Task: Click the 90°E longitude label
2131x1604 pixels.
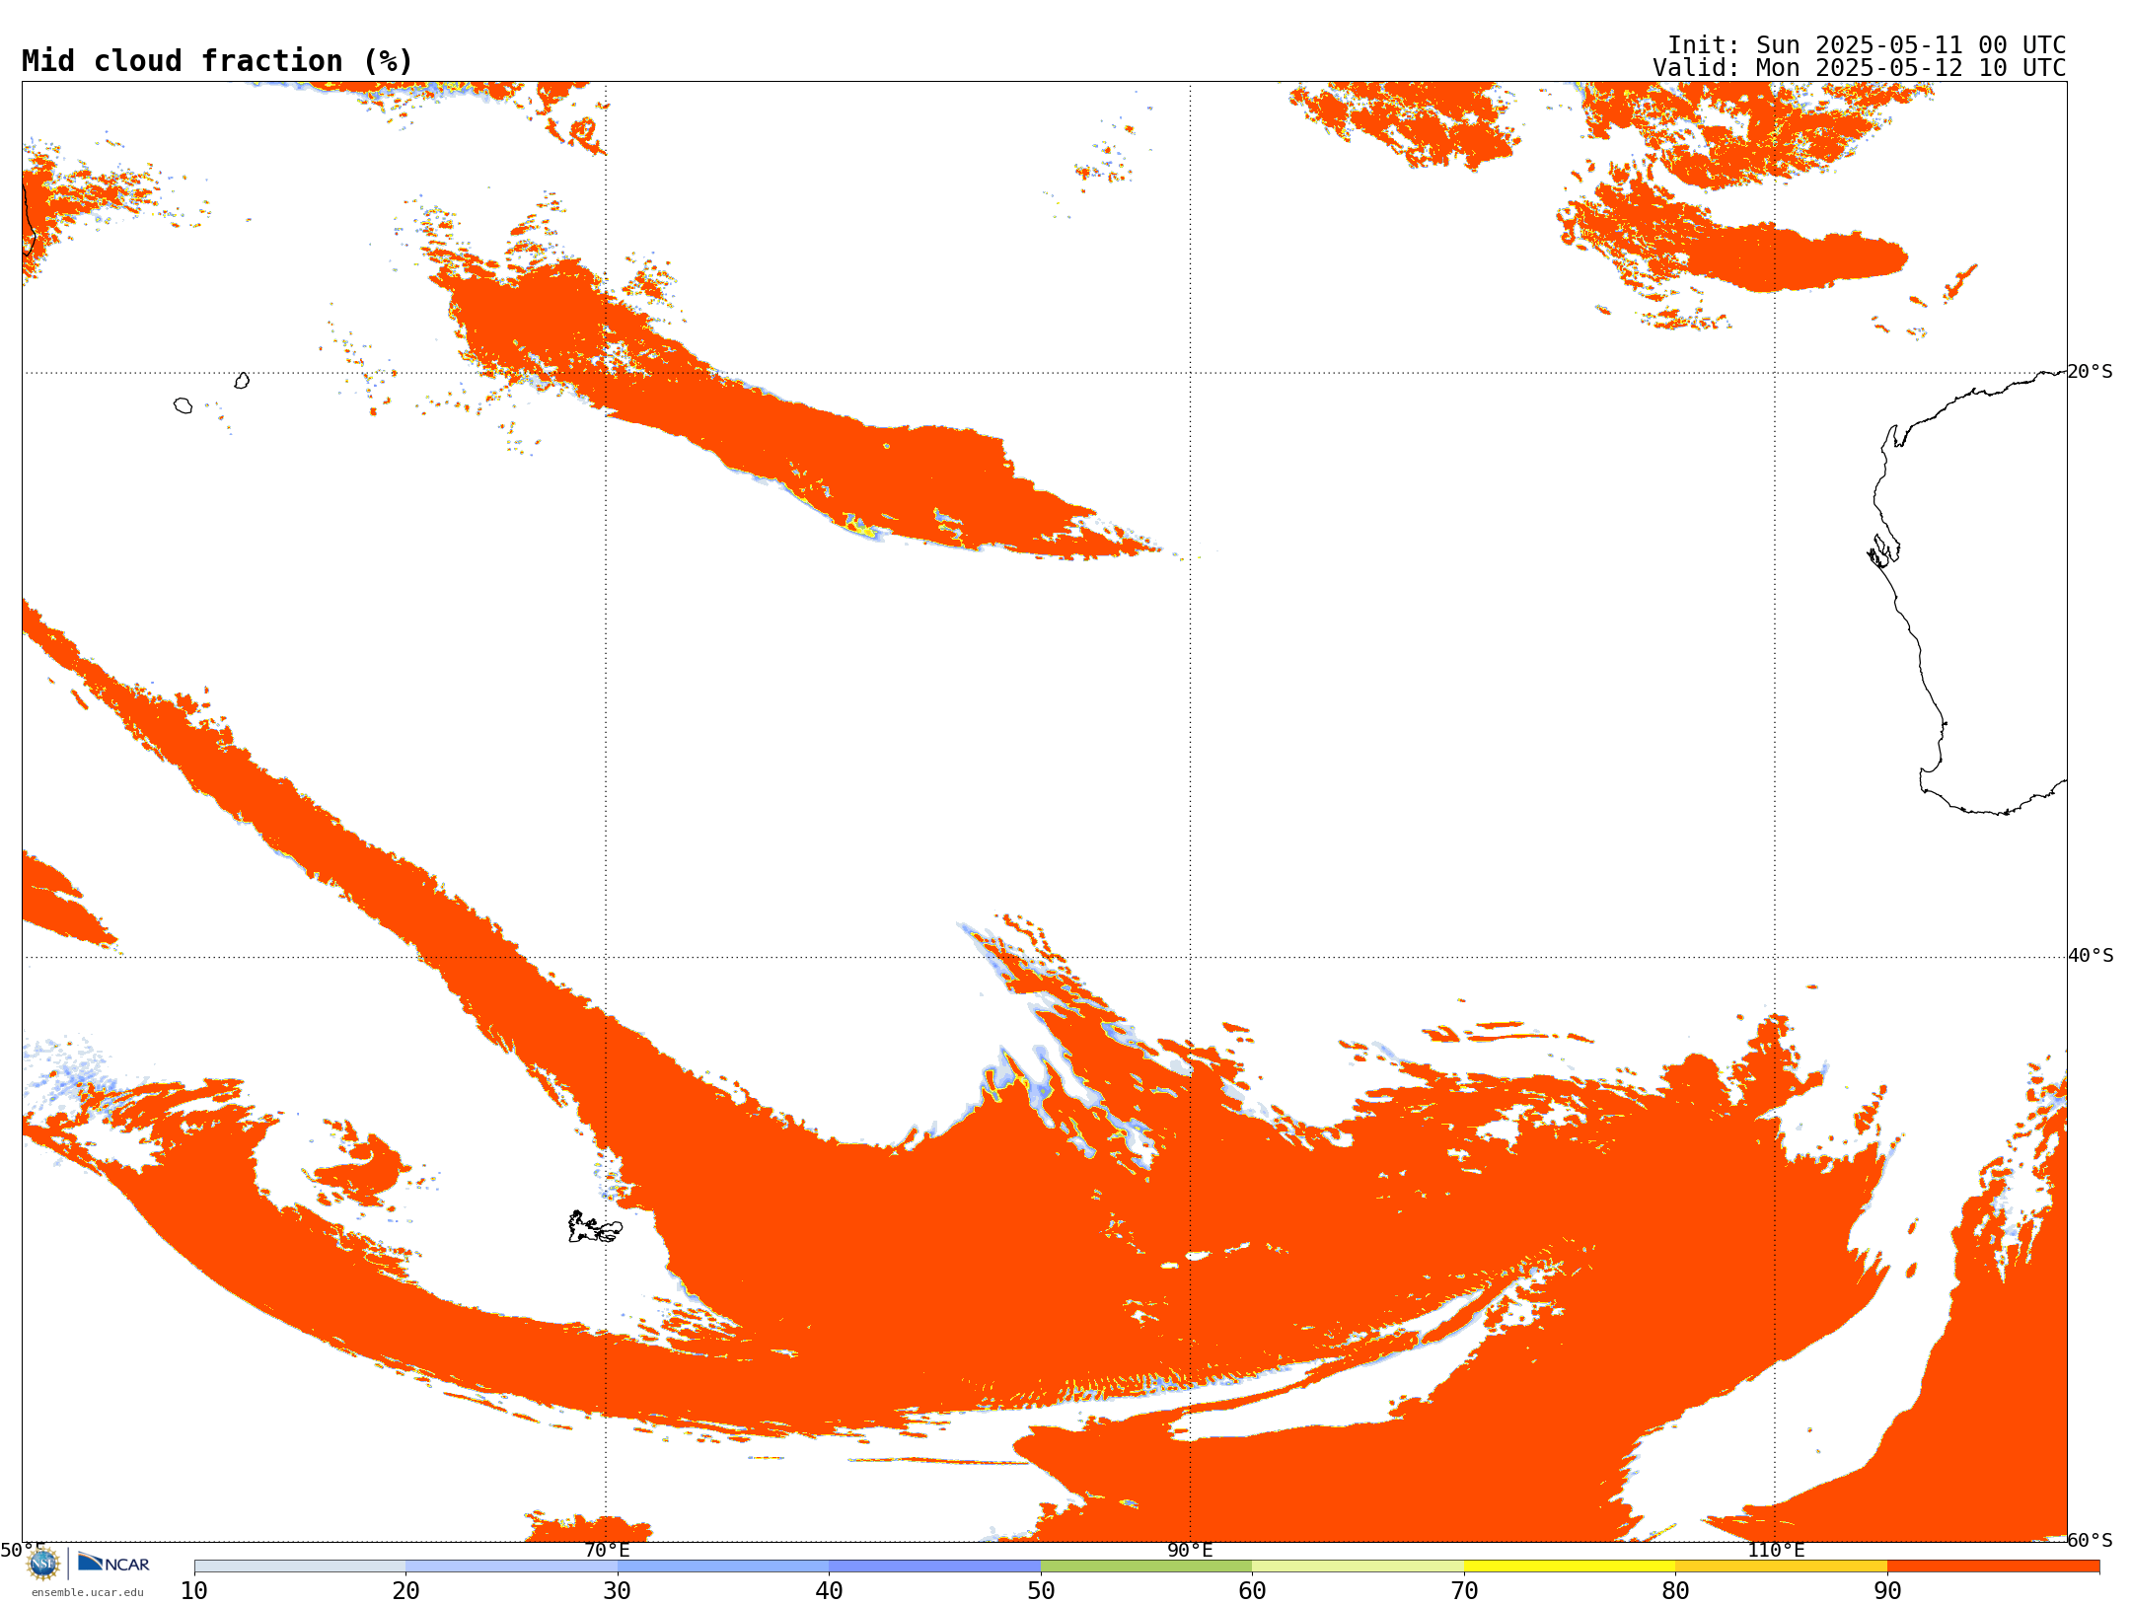Action: click(1190, 1550)
